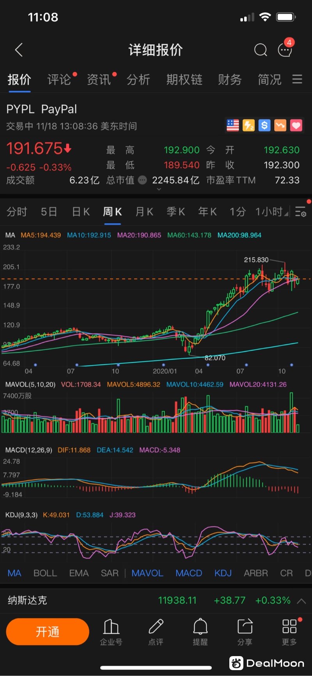This screenshot has width=312, height=676.
Task: Tap the VOL:1708.34 reading
Action: (81, 384)
